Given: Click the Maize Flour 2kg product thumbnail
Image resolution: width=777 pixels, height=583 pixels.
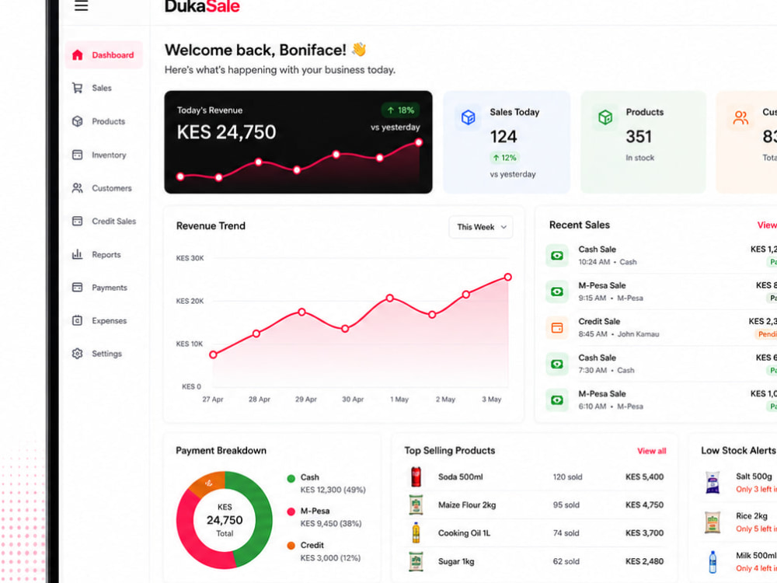Looking at the screenshot, I should tap(416, 504).
